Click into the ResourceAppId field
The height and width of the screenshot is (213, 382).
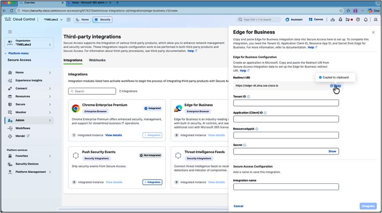pyautogui.click(x=286, y=135)
